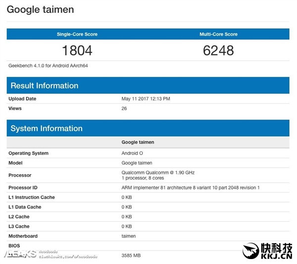This screenshot has width=297, height=264.
Task: Click the single-core score 1804
Action: [77, 51]
